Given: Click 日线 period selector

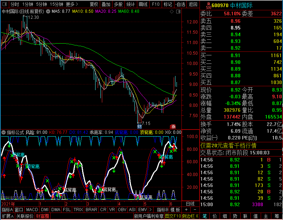Looking at the screenshot, I should 190,204.
